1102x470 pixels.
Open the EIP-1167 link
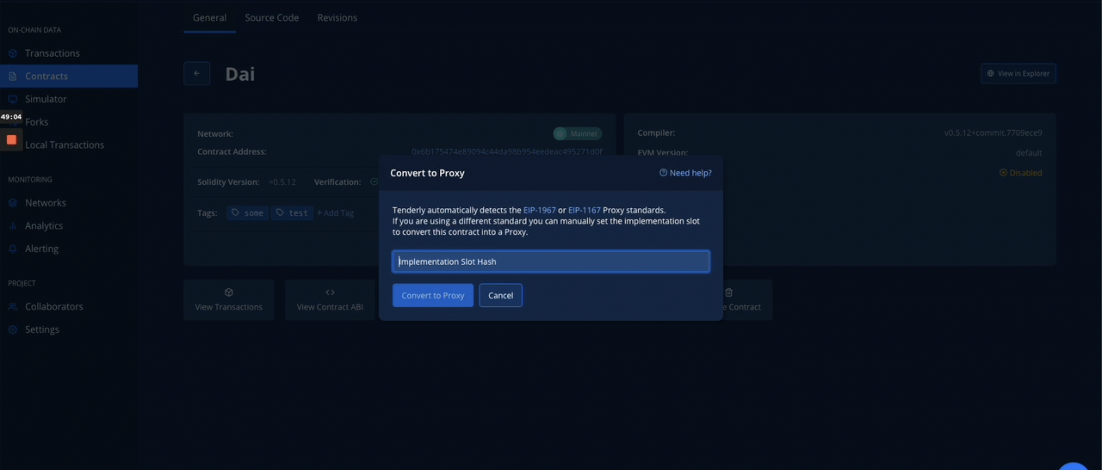coord(584,210)
